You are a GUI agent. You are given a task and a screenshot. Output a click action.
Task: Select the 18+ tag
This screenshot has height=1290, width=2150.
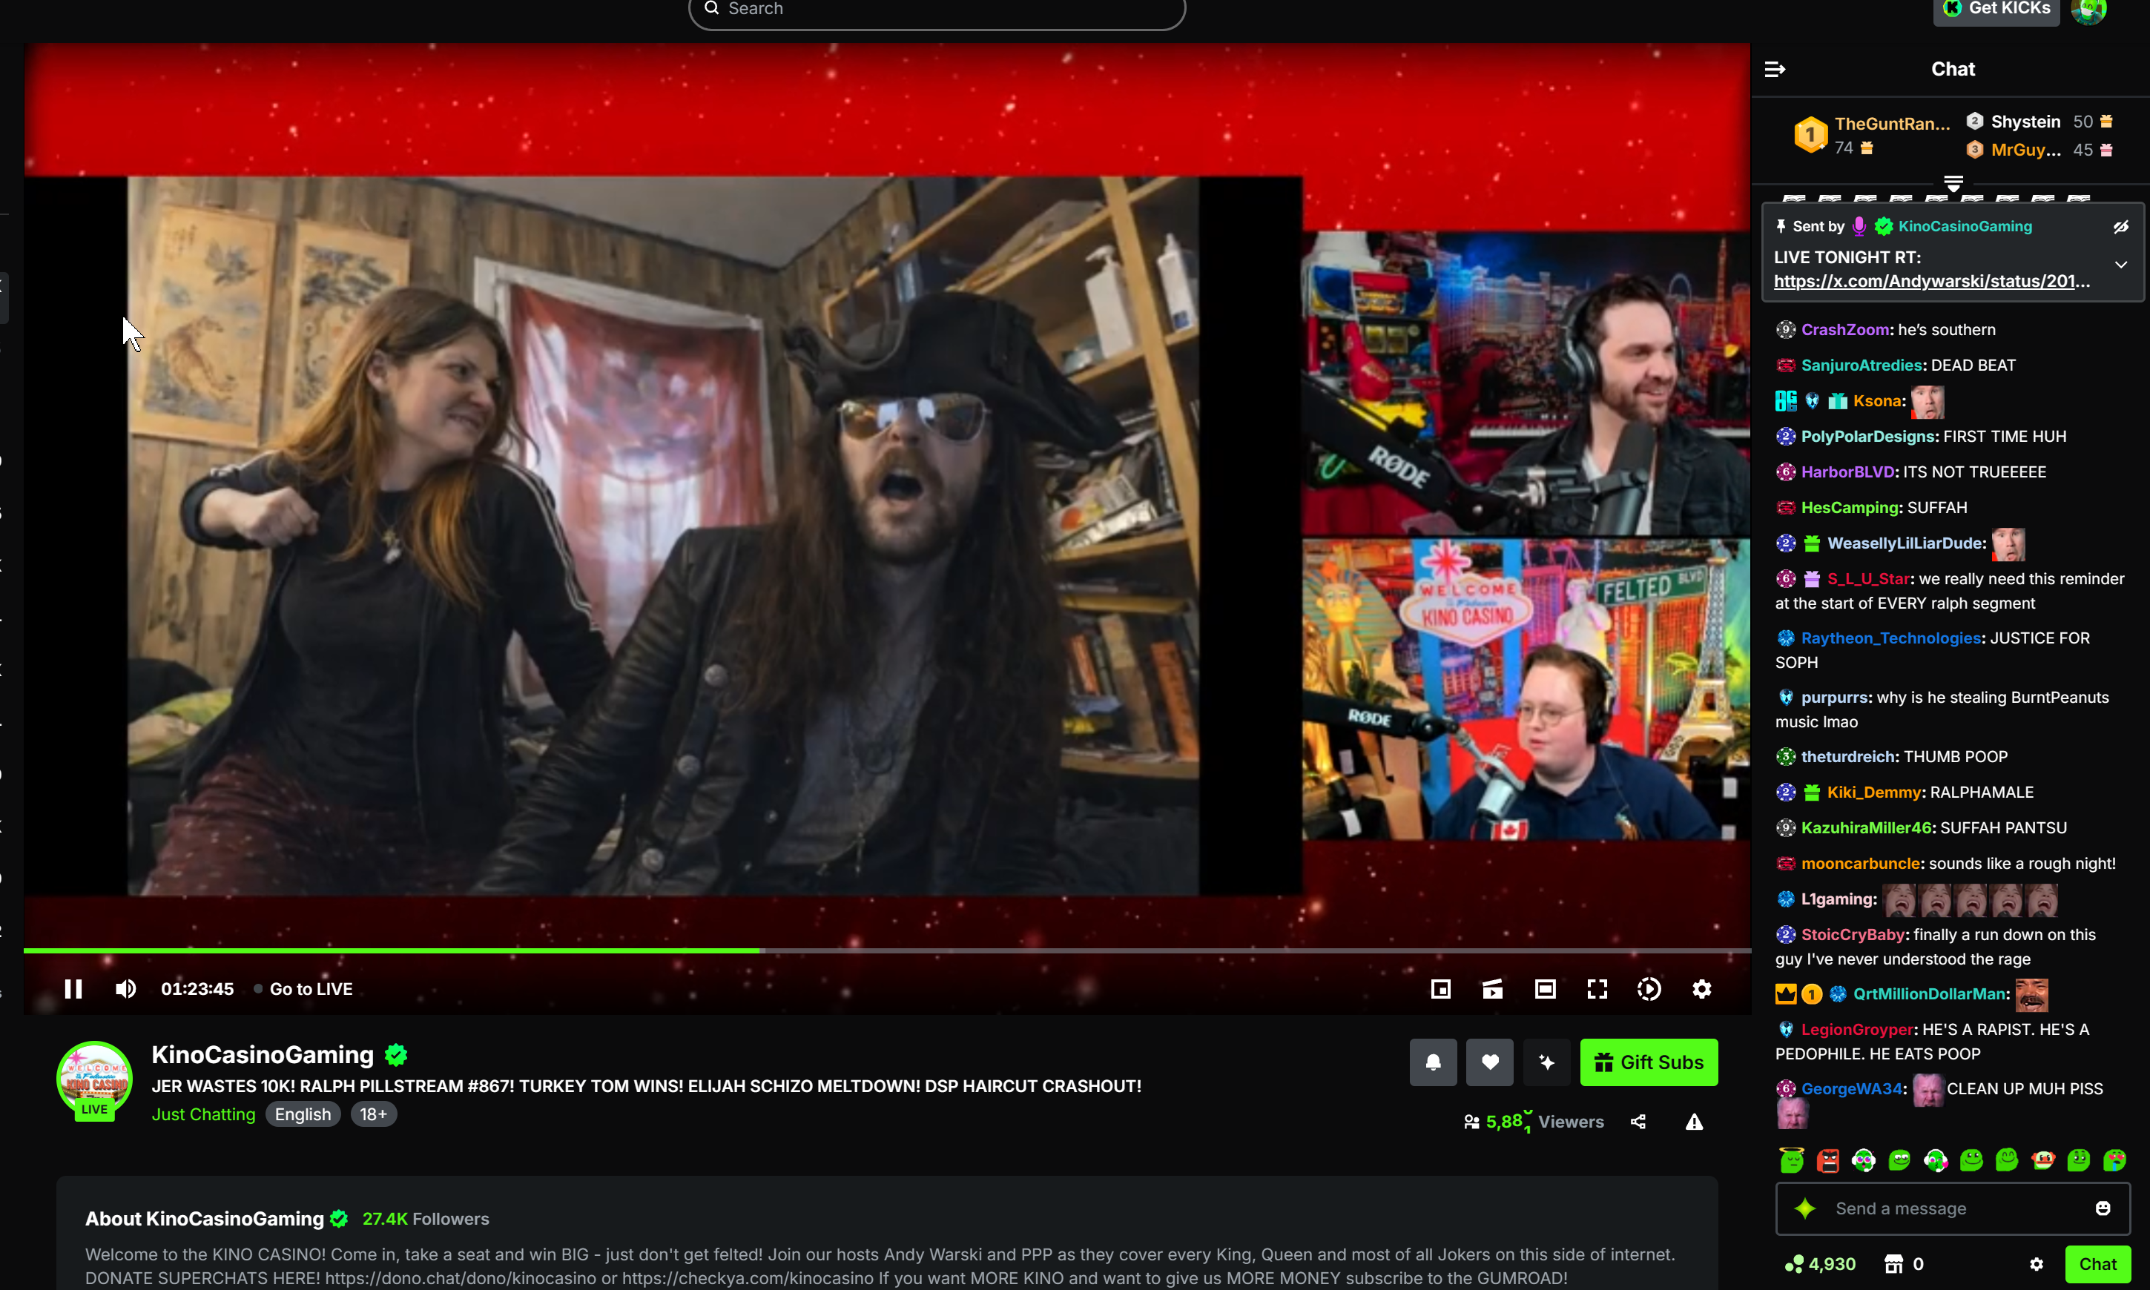pyautogui.click(x=373, y=1114)
